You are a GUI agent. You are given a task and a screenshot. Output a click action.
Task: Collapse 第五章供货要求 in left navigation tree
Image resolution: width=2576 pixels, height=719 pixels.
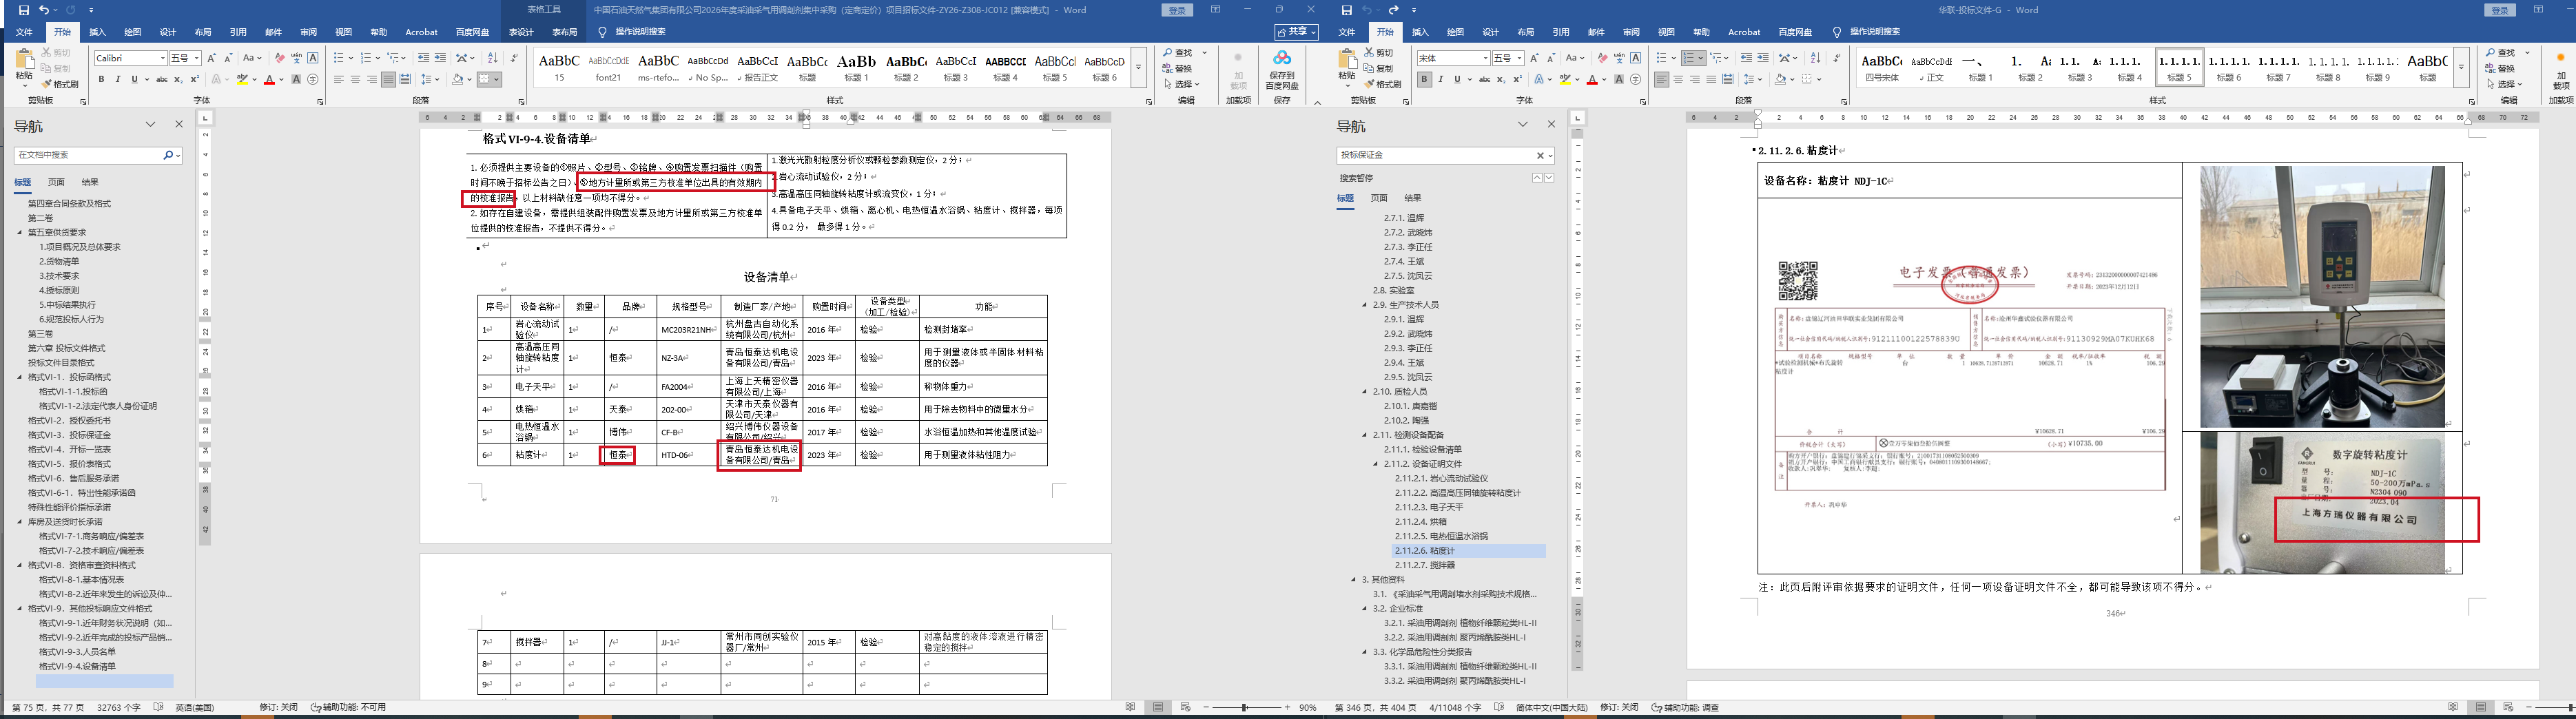point(20,233)
